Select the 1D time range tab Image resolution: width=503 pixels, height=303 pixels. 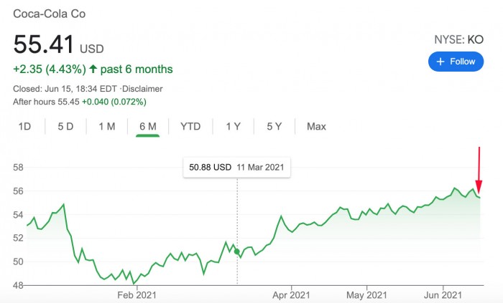(24, 127)
